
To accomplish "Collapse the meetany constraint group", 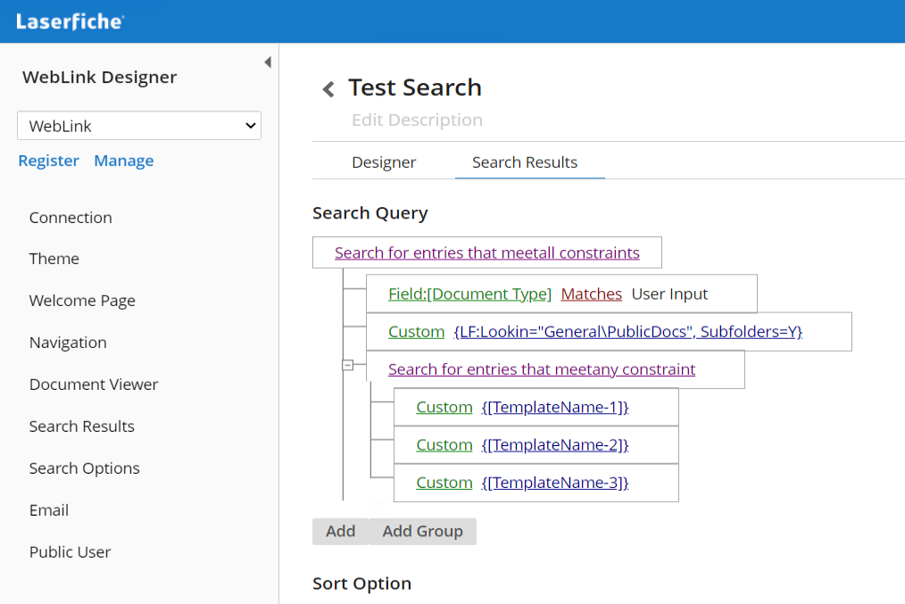I will click(x=347, y=365).
